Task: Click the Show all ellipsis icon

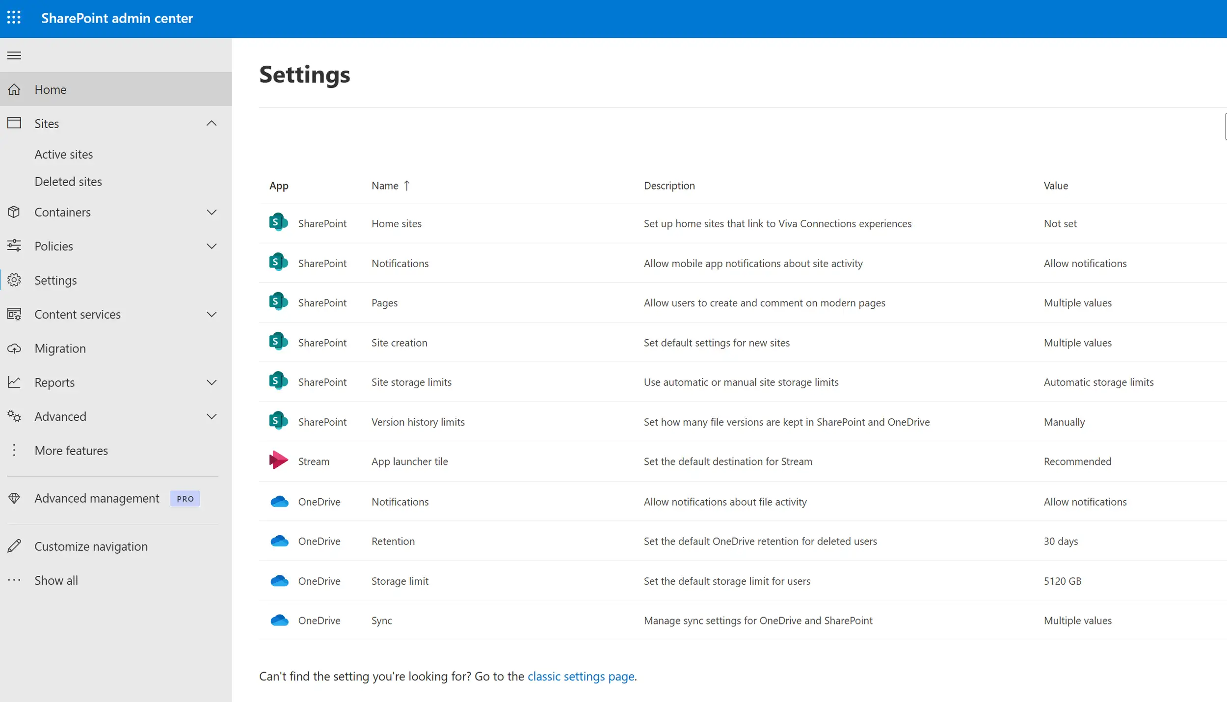Action: [x=14, y=580]
